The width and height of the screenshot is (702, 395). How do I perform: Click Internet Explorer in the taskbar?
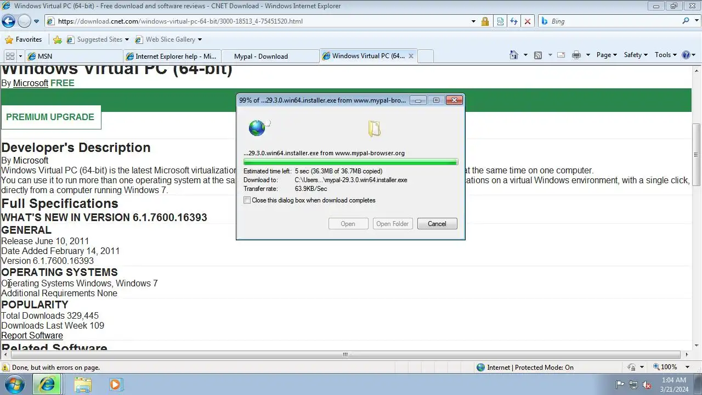(x=47, y=385)
